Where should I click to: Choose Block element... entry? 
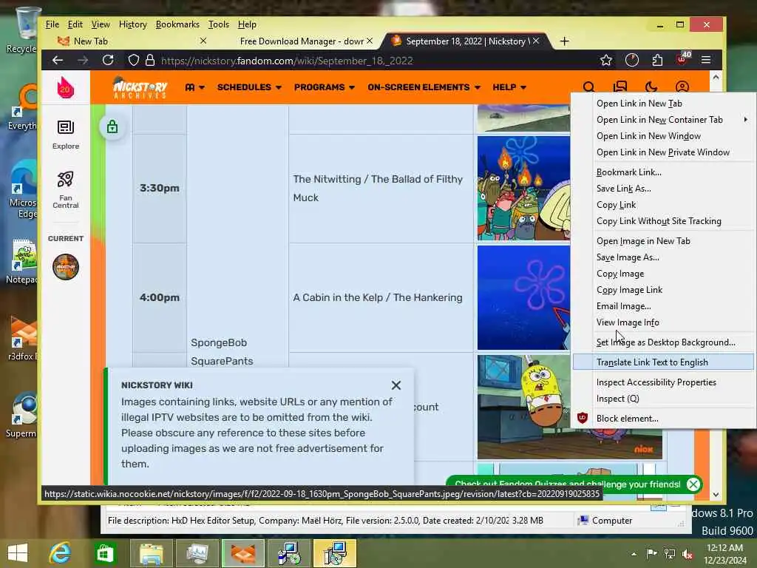click(665, 419)
